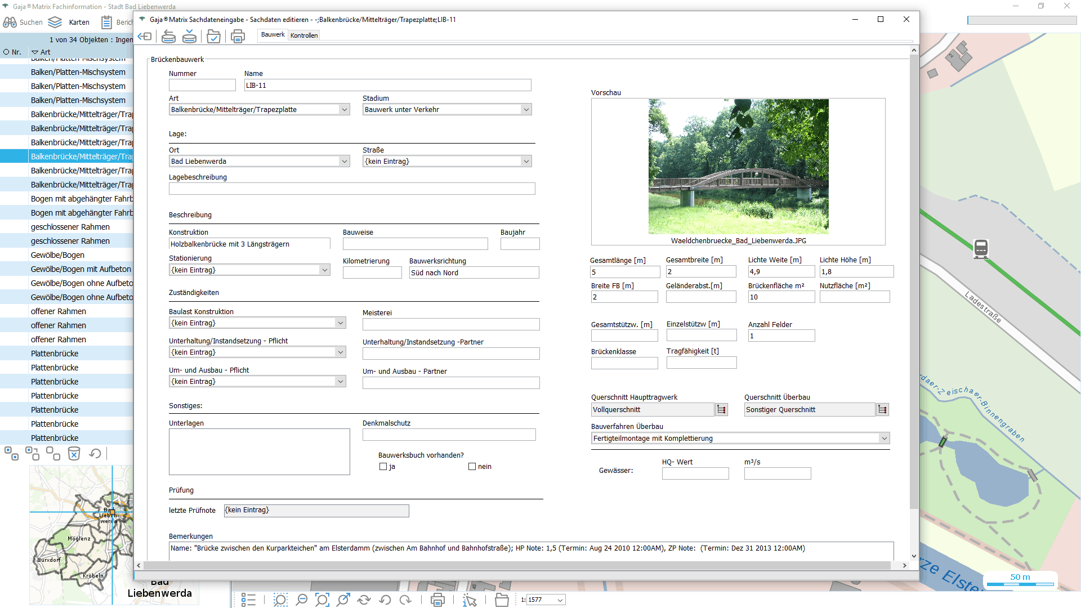Screen dimensions: 1081x608
Task: Check the 'nein' Bauwerksbuch checkbox
Action: pos(472,467)
